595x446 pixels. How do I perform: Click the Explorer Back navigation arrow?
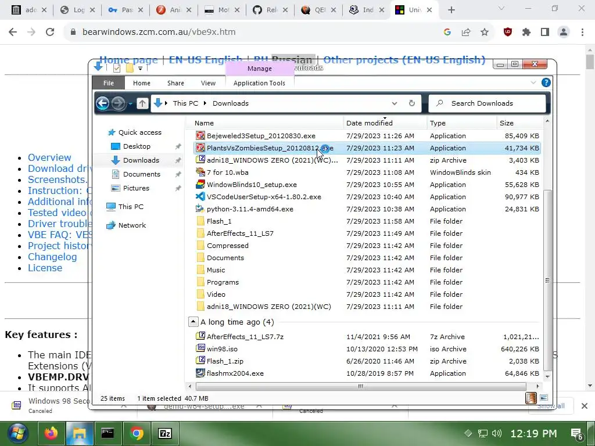(102, 103)
